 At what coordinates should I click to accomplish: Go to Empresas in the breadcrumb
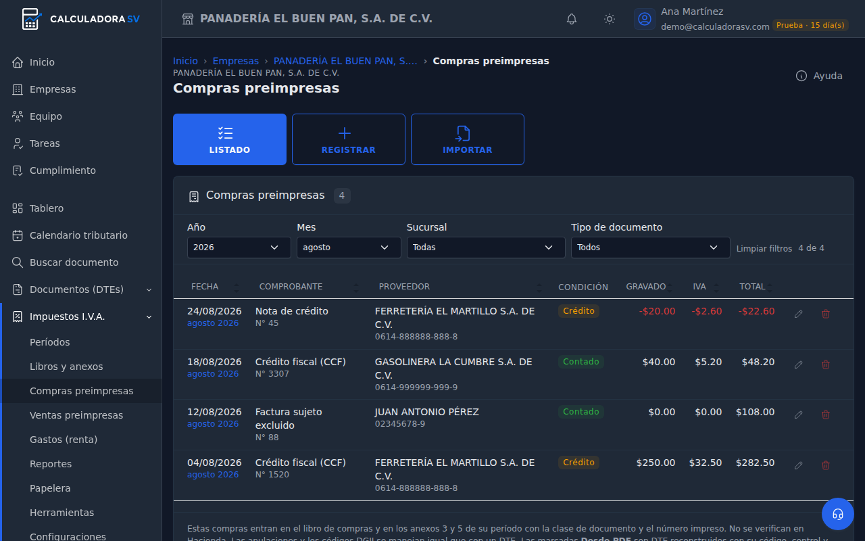coord(236,61)
